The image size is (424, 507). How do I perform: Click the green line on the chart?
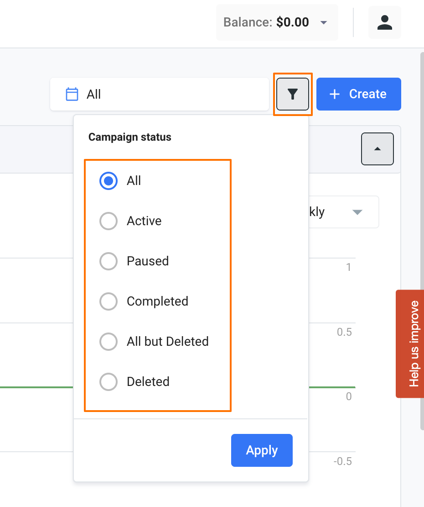(36, 387)
